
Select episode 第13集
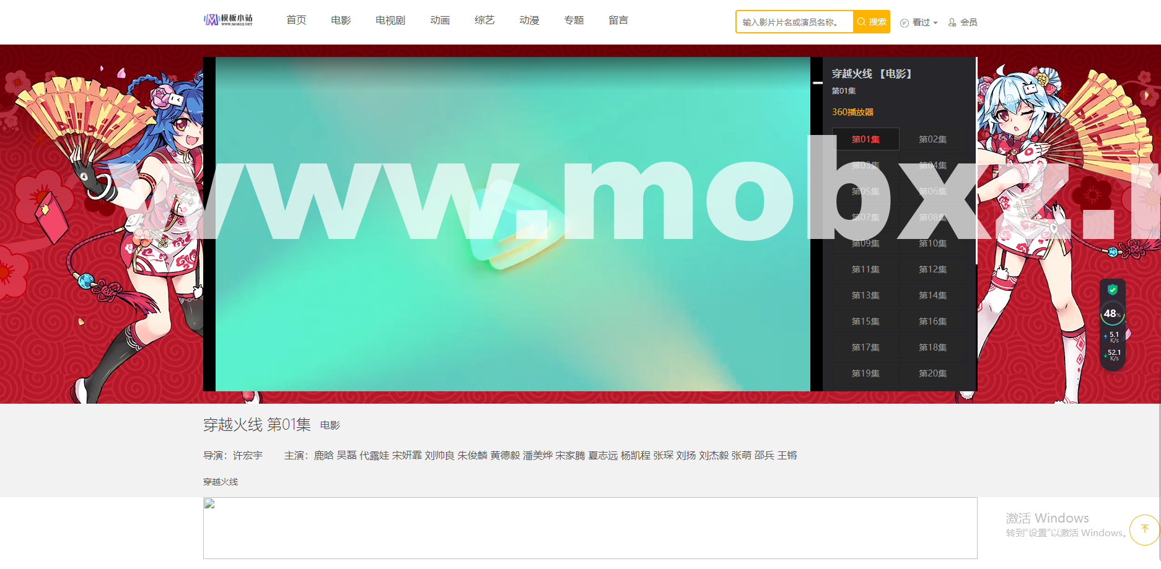pyautogui.click(x=865, y=295)
